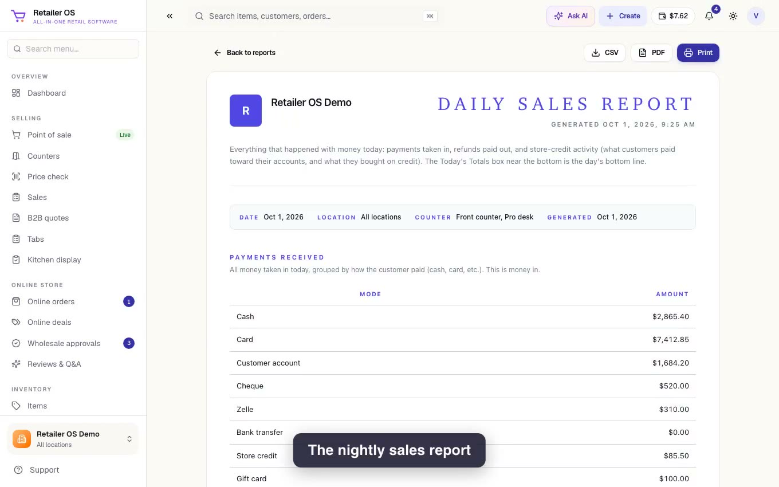Open Ask AI assistant
The image size is (779, 487).
pos(571,16)
